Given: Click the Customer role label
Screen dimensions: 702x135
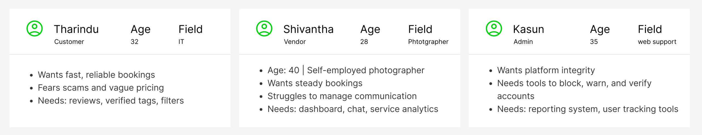Looking at the screenshot, I should point(69,42).
